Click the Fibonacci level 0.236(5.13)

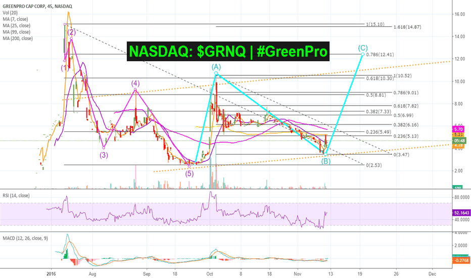coord(406,136)
